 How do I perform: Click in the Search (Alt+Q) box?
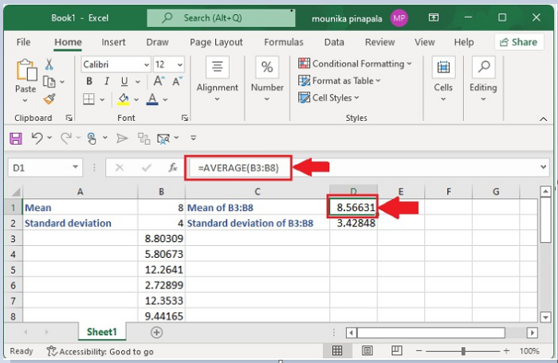click(221, 18)
